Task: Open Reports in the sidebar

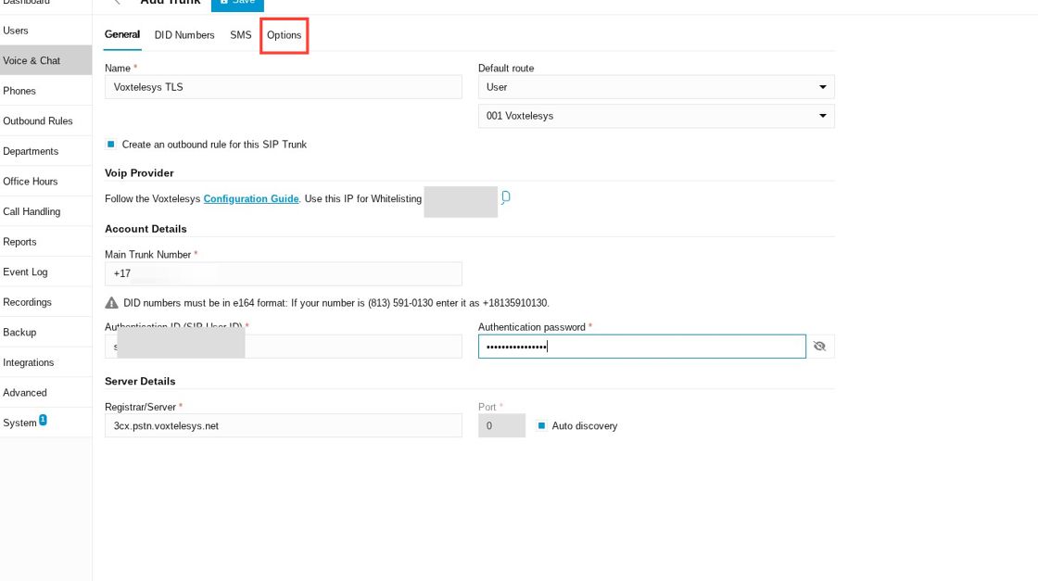Action: 45,242
